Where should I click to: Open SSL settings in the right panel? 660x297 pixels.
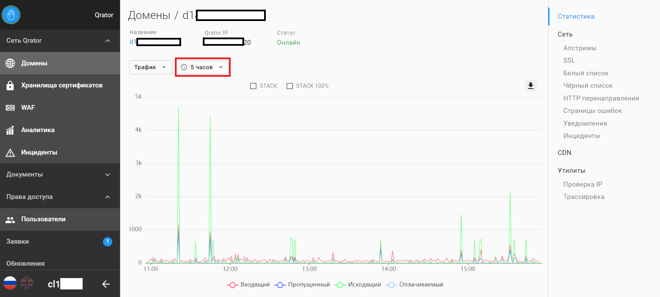[x=569, y=61]
